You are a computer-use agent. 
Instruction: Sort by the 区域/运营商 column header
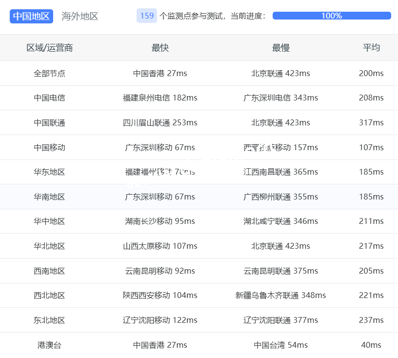(x=50, y=48)
